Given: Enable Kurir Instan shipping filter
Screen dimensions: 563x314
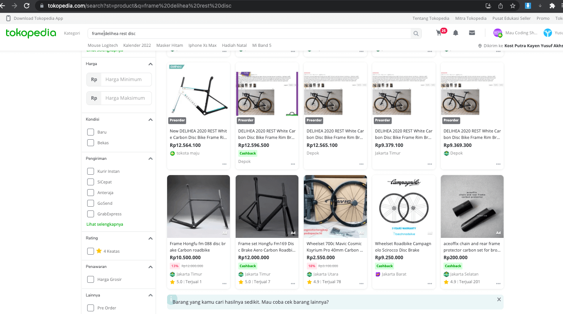Looking at the screenshot, I should coord(91,171).
